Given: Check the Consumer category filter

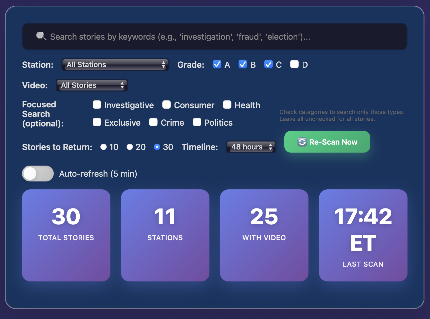Looking at the screenshot, I should (167, 105).
